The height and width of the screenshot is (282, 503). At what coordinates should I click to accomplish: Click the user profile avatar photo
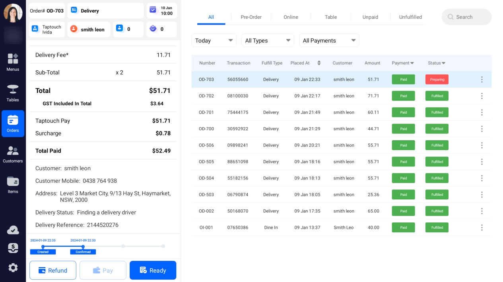coord(13,13)
